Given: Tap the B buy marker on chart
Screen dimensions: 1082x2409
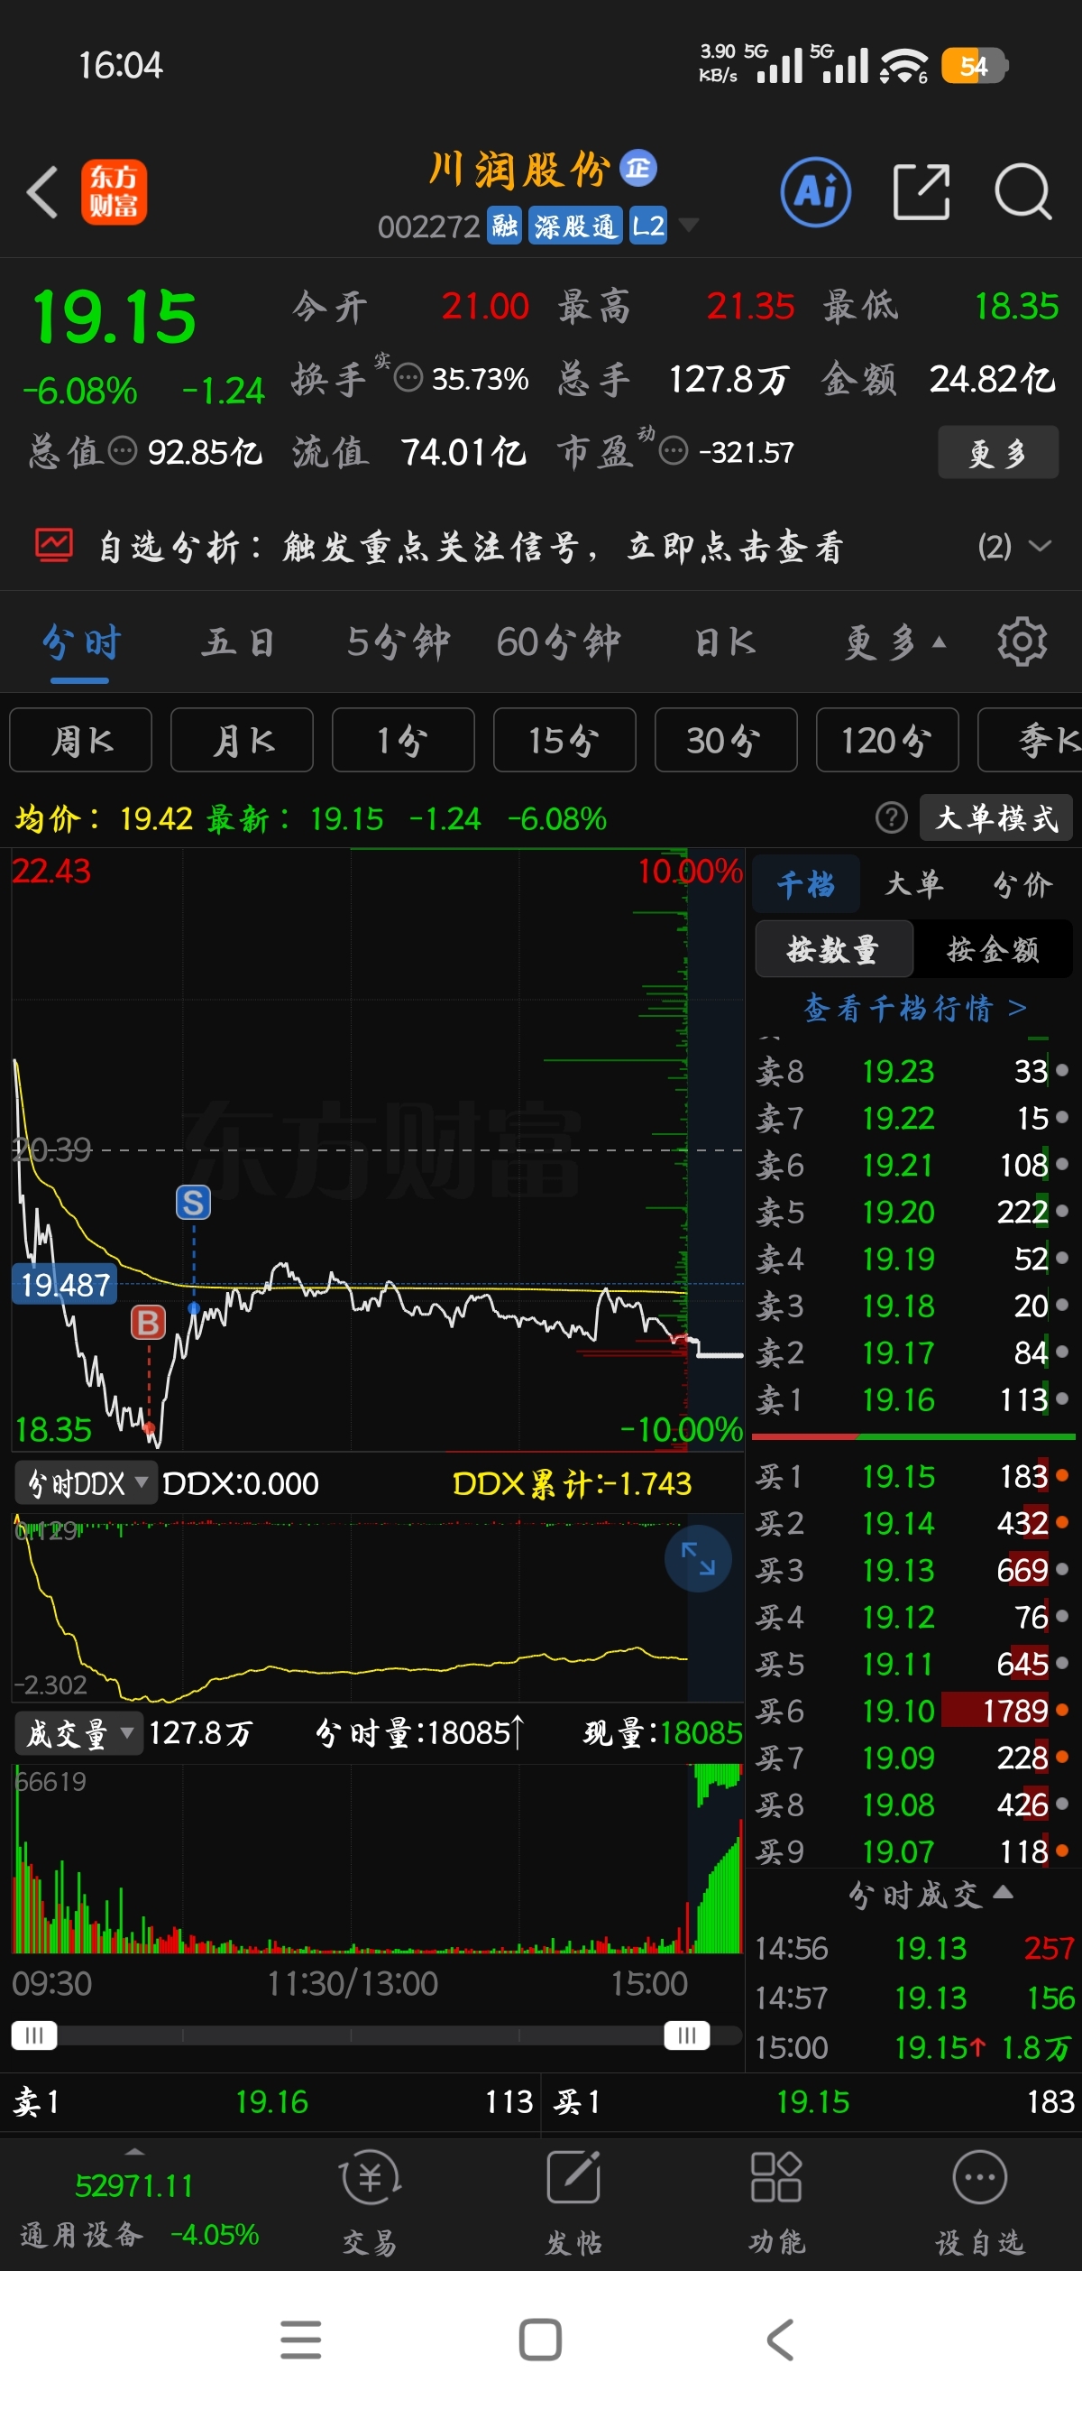Looking at the screenshot, I should pyautogui.click(x=148, y=1323).
